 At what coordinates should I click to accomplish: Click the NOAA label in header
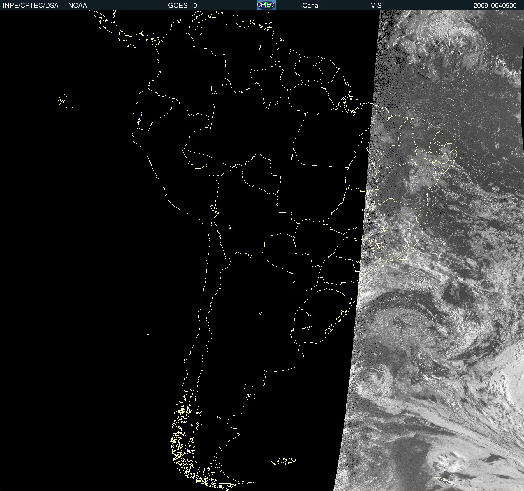tap(78, 6)
